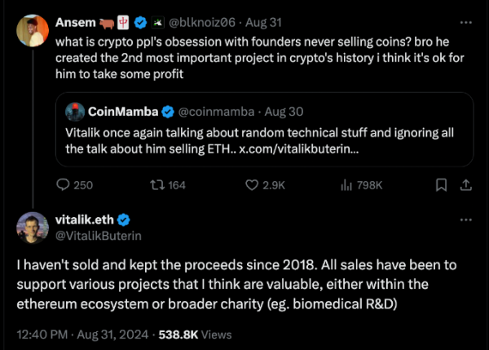Open the views analytics icon

[x=345, y=185]
